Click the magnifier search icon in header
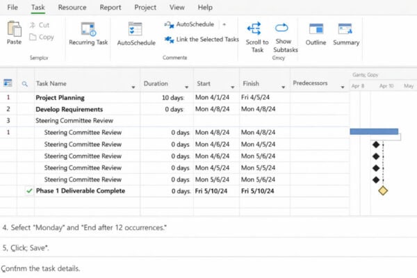The width and height of the screenshot is (417, 278). click(25, 84)
